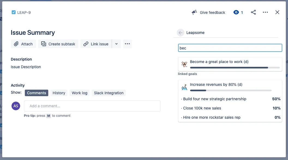Click the AS user avatar
Viewport: 288px width, 160px height.
coord(16,106)
